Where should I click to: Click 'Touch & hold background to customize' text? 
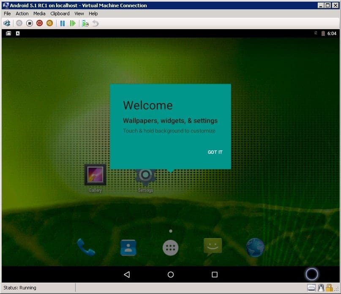(x=169, y=131)
